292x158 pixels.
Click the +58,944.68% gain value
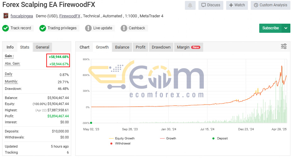point(59,57)
